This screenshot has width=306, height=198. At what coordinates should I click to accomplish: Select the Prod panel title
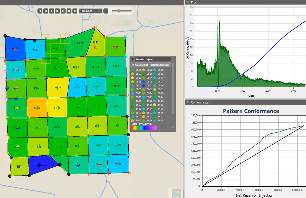194,2
